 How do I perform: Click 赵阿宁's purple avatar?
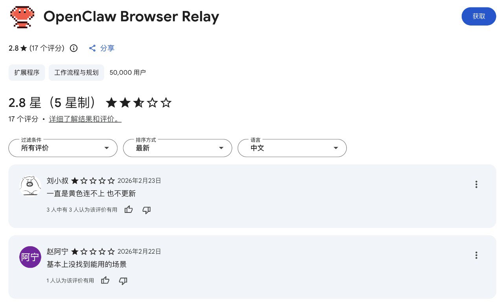(x=30, y=257)
